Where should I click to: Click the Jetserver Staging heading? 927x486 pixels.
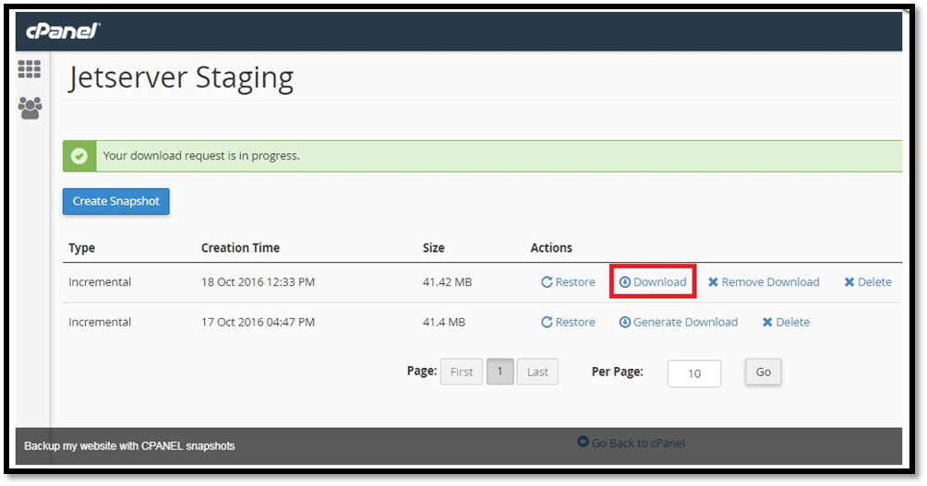click(x=181, y=78)
